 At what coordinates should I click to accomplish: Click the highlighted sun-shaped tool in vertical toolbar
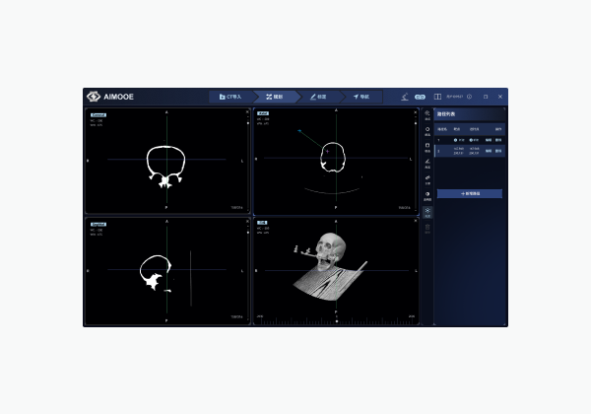[427, 212]
